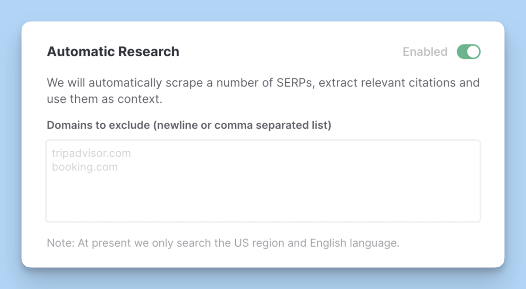Click the word "Research" in the title
Screen dimensions: 526x289
pos(149,52)
